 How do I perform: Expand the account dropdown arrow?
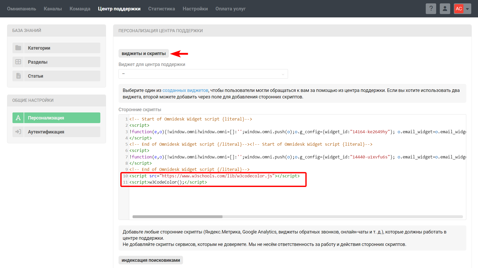(x=467, y=9)
